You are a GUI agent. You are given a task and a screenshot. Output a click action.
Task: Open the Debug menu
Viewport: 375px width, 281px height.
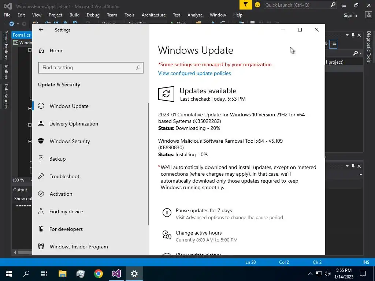(x=93, y=15)
